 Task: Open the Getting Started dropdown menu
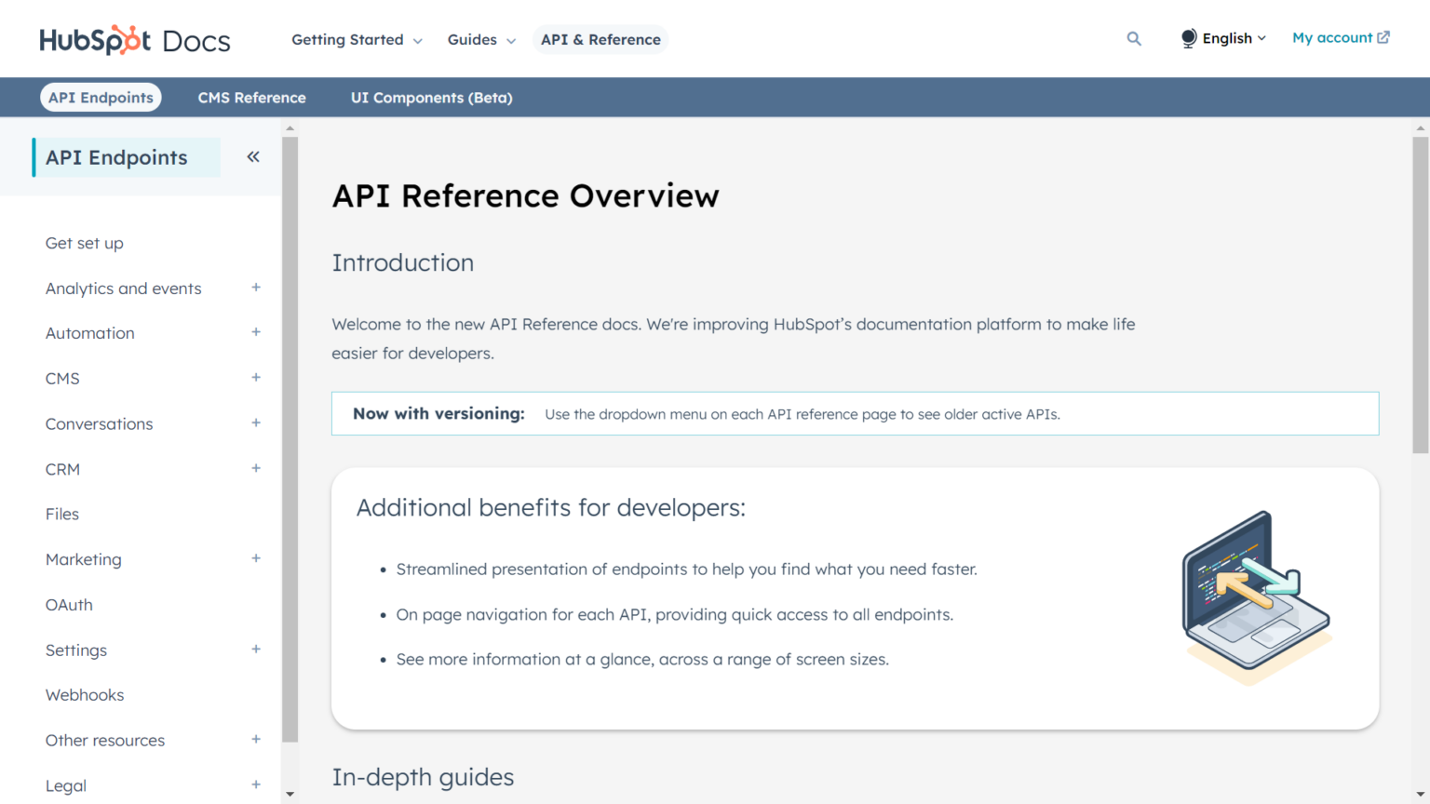point(357,40)
